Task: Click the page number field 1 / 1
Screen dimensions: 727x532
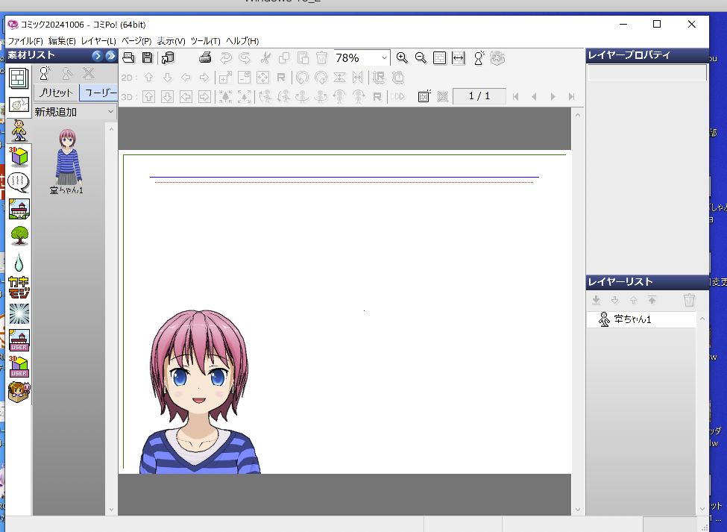Action: [x=479, y=96]
